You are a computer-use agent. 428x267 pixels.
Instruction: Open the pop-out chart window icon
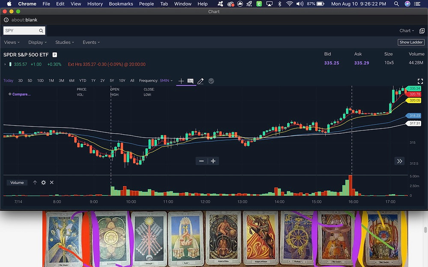tap(422, 31)
